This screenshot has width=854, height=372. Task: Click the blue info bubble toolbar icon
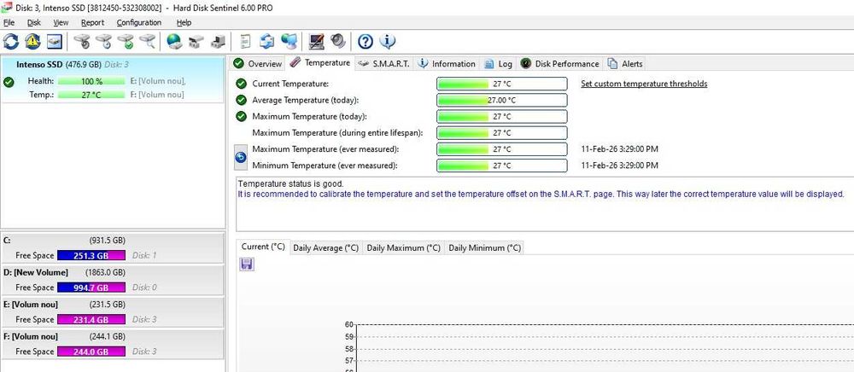[387, 41]
